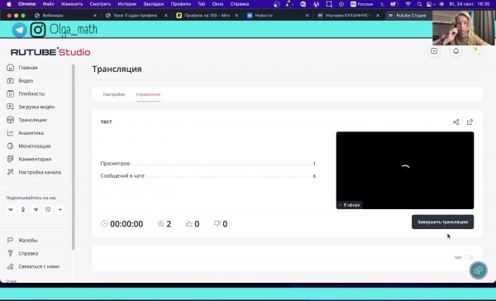Click the share stream icon
This screenshot has width=496, height=301.
455,122
